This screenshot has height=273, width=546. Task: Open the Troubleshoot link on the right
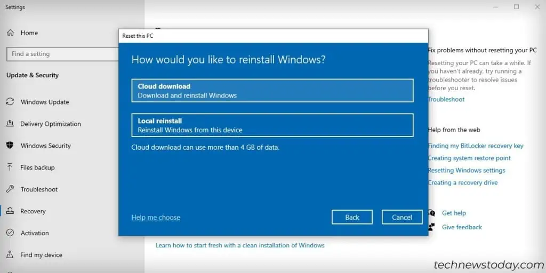pyautogui.click(x=446, y=99)
